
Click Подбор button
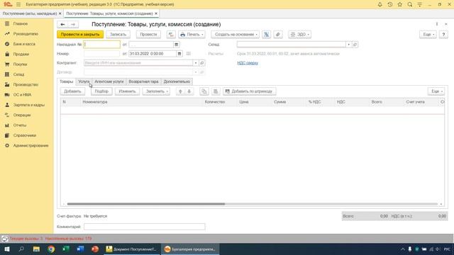coord(101,91)
